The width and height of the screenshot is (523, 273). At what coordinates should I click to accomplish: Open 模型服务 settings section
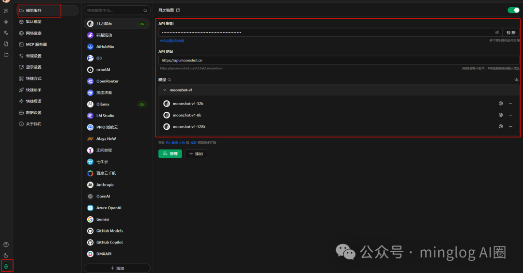[x=48, y=10]
